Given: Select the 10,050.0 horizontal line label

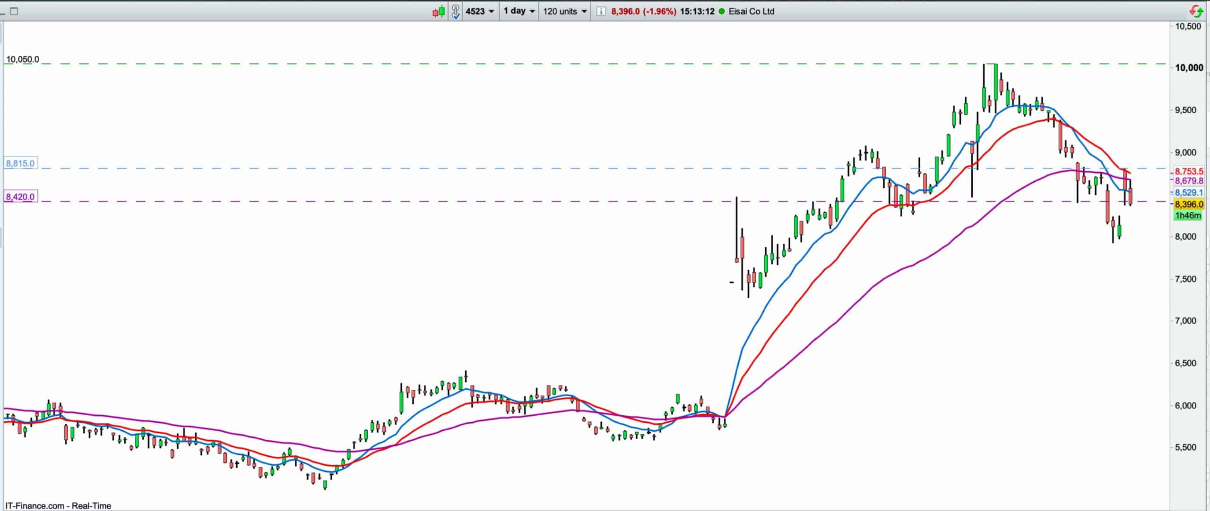Looking at the screenshot, I should pos(23,59).
